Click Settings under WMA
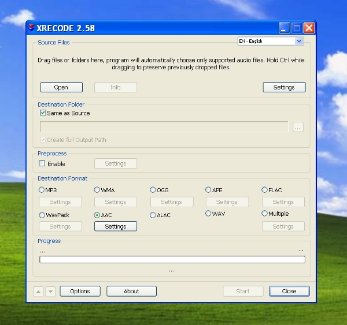 coord(116,202)
